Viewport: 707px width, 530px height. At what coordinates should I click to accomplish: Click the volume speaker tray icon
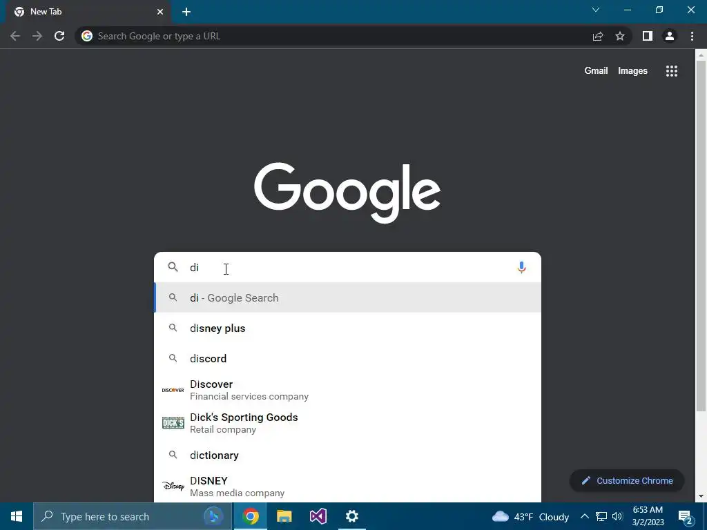617,516
